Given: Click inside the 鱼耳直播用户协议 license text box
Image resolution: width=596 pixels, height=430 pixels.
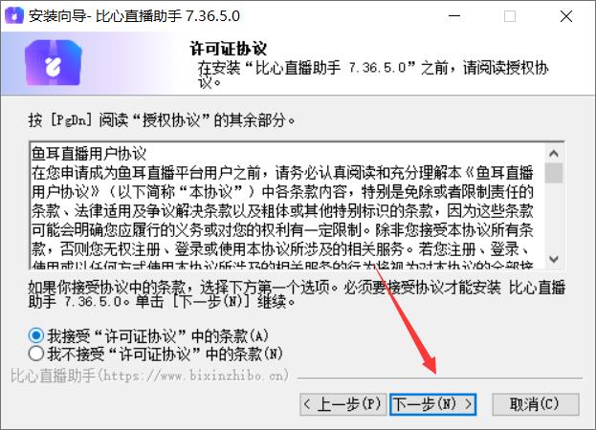Looking at the screenshot, I should (287, 206).
